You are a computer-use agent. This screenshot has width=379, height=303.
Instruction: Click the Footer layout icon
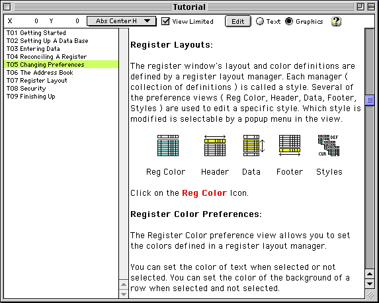point(290,146)
